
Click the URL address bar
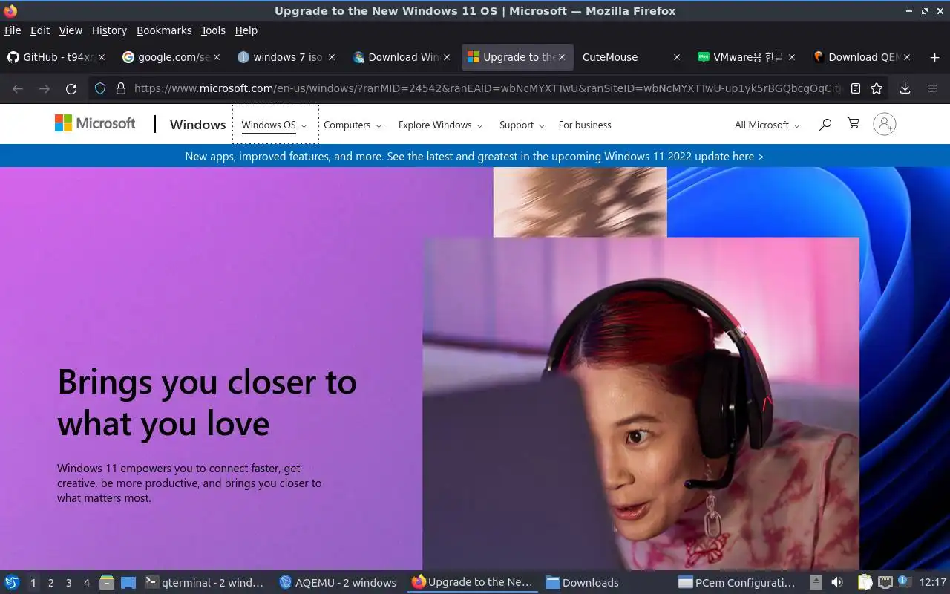487,88
